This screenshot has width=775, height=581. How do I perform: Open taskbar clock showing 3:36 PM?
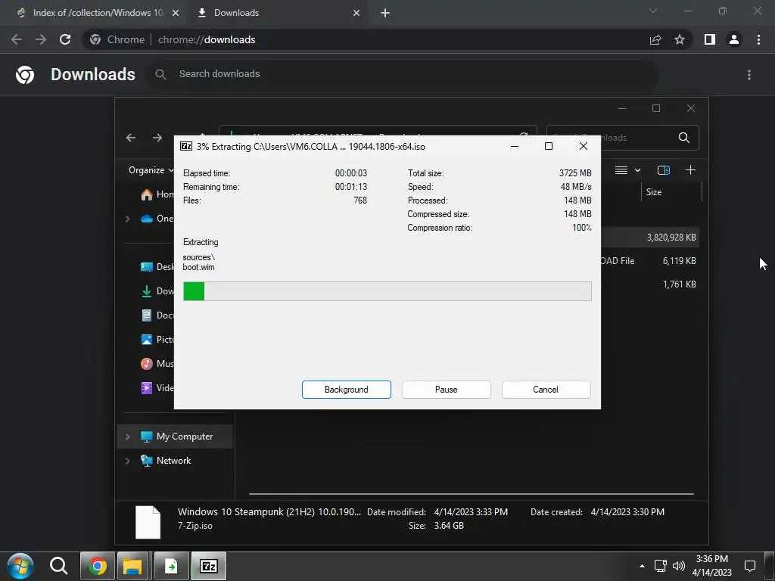coord(711,566)
